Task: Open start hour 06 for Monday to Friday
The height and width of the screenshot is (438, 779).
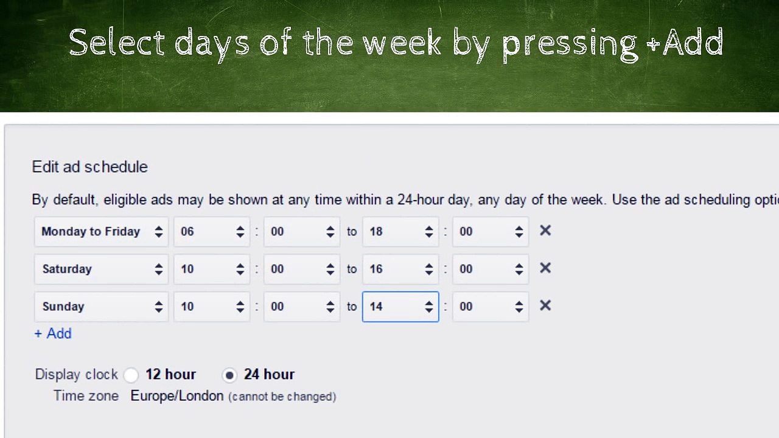Action: 212,231
